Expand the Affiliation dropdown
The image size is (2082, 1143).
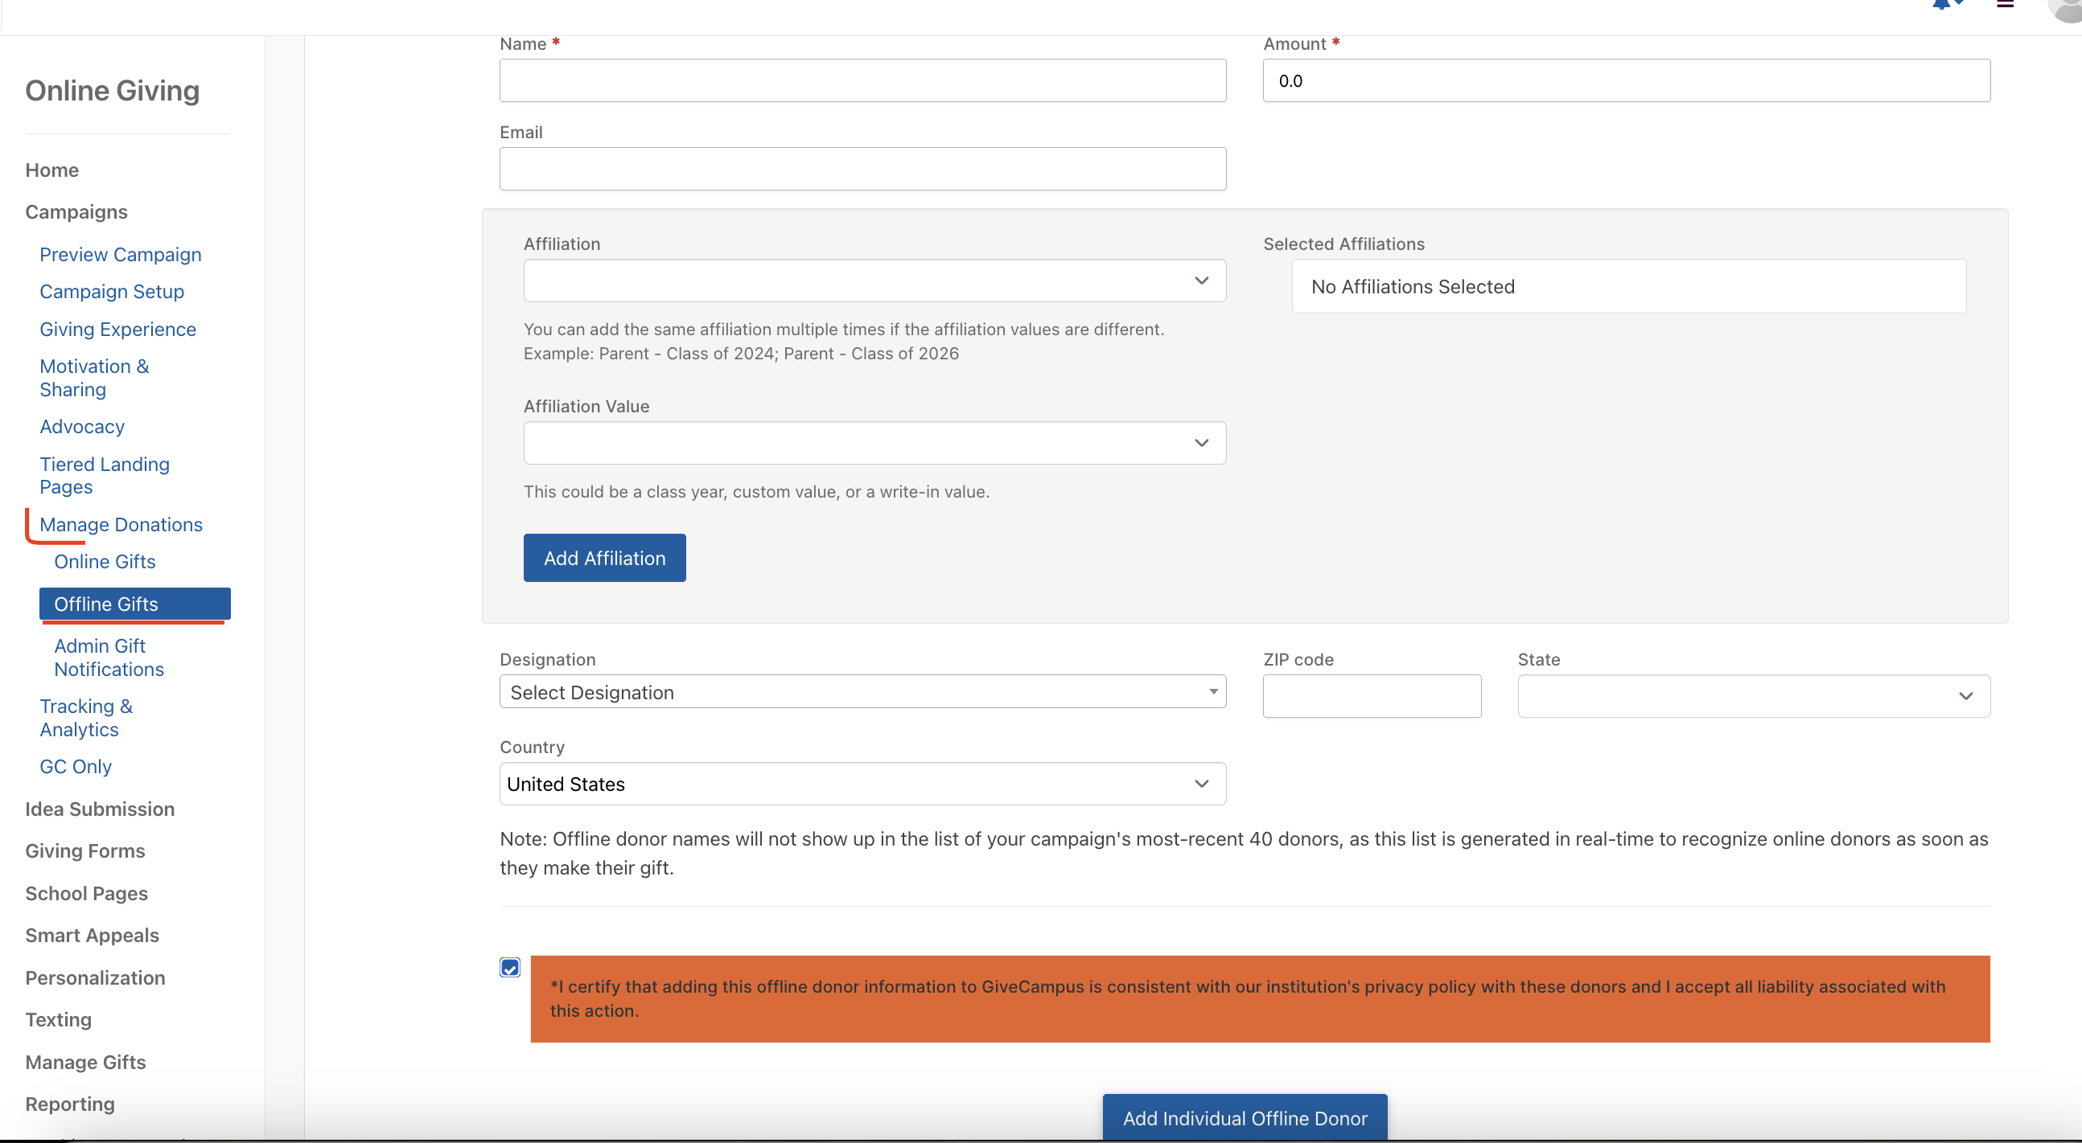874,281
